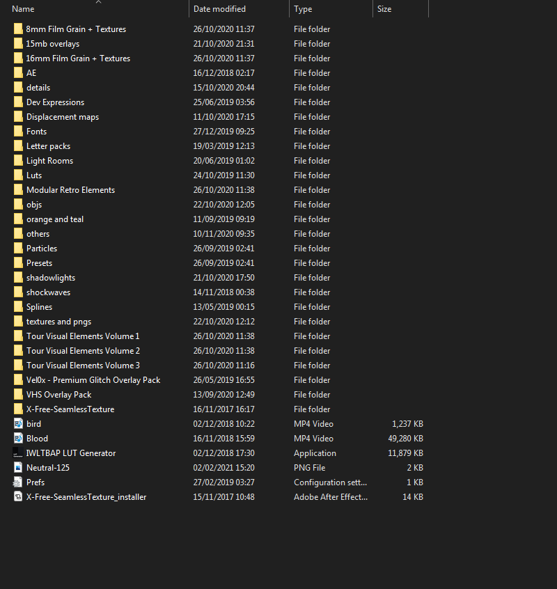Click the 'Application' type cell
The width and height of the screenshot is (557, 589).
point(315,453)
